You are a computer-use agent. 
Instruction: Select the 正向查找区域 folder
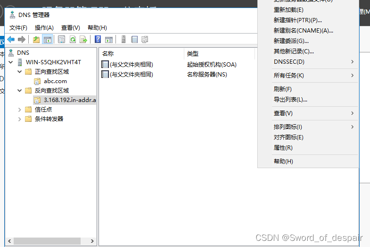52,72
